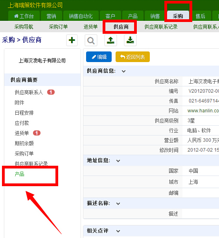
Task: Collapse the 地址信息 section chevron
Action: tap(118, 161)
